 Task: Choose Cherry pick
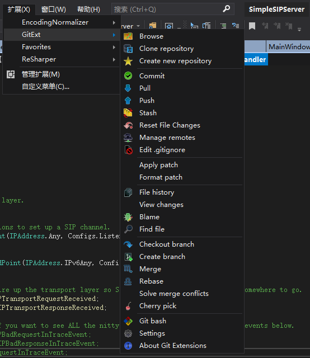tap(182, 306)
